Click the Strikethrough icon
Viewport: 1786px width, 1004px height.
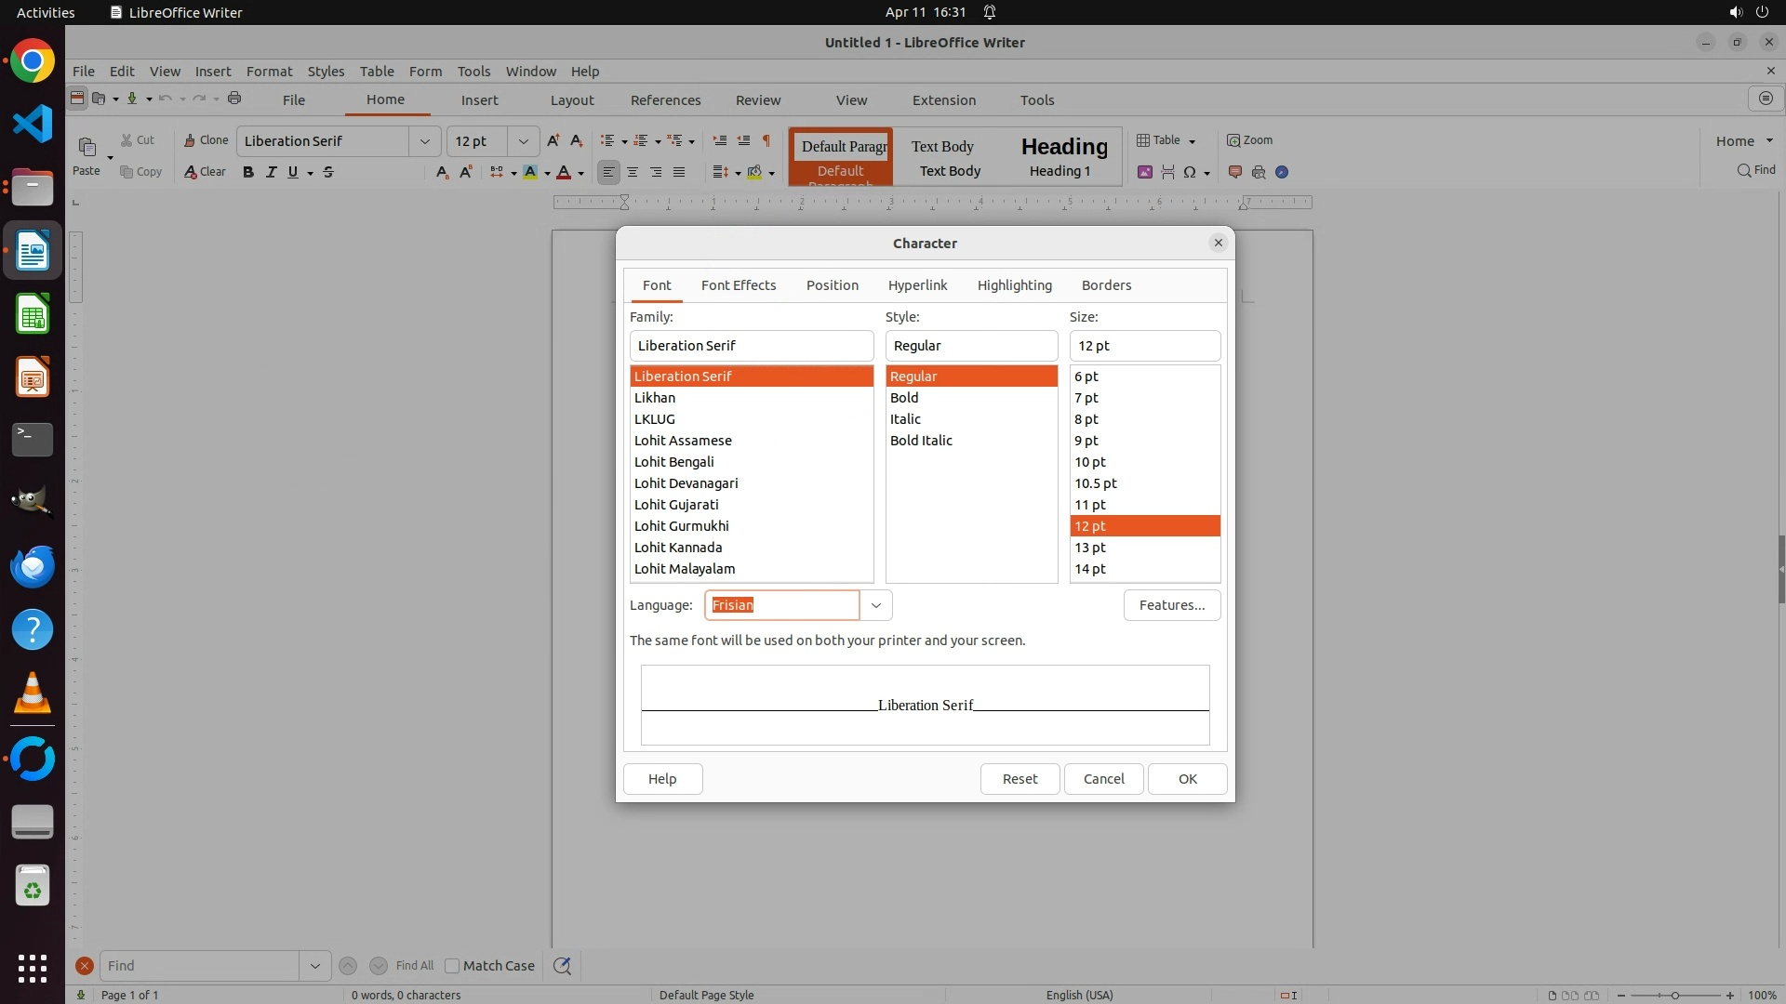click(x=328, y=172)
